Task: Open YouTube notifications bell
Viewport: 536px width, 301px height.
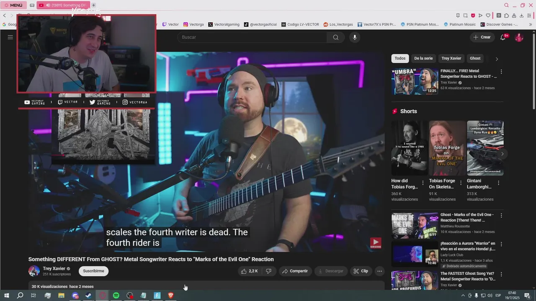Action: 503,37
